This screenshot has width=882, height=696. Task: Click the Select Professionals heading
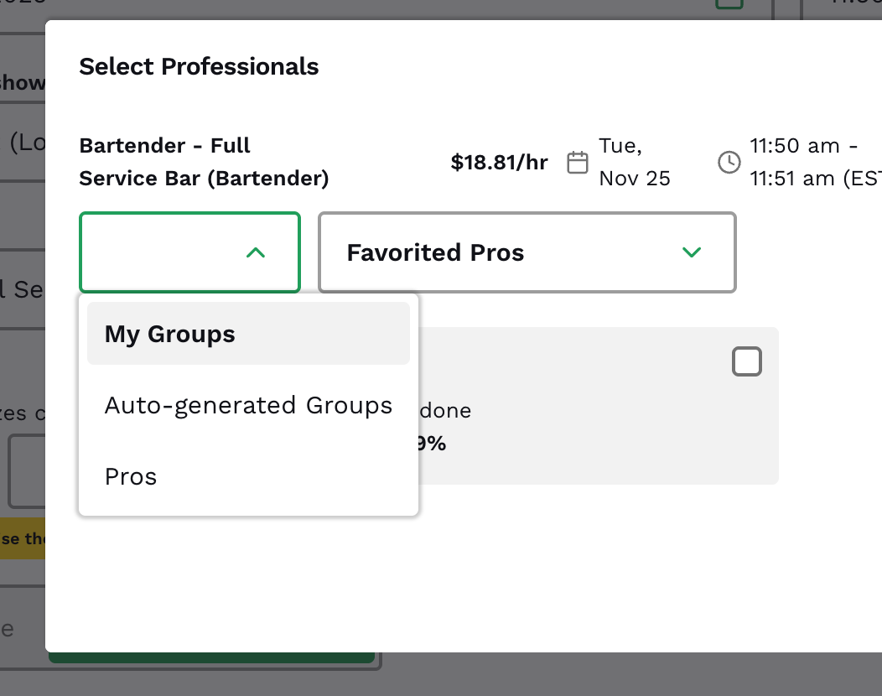click(x=199, y=66)
